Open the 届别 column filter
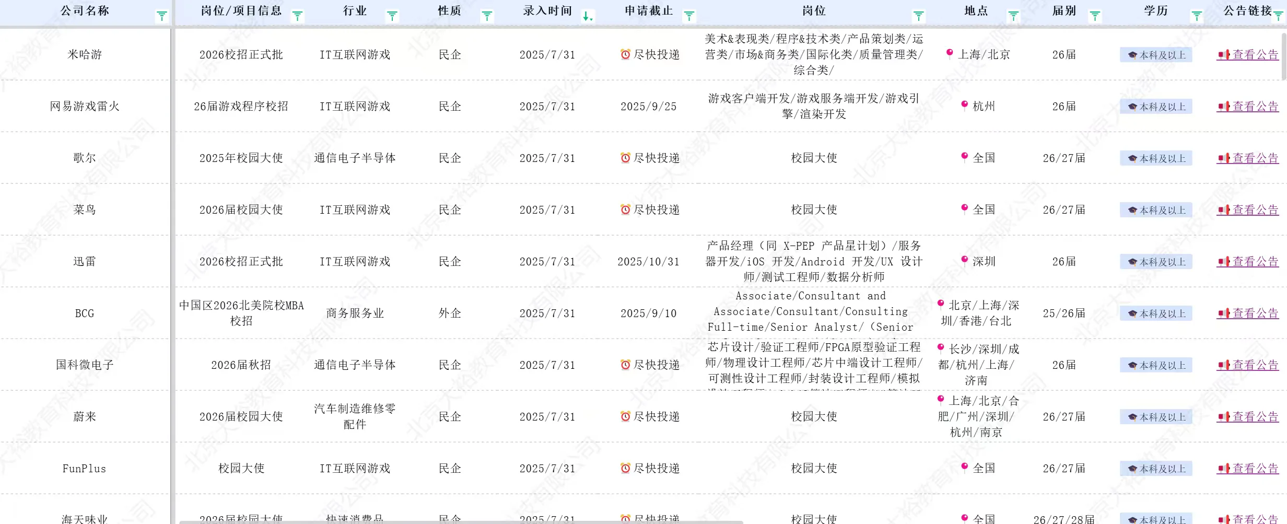 [x=1095, y=17]
